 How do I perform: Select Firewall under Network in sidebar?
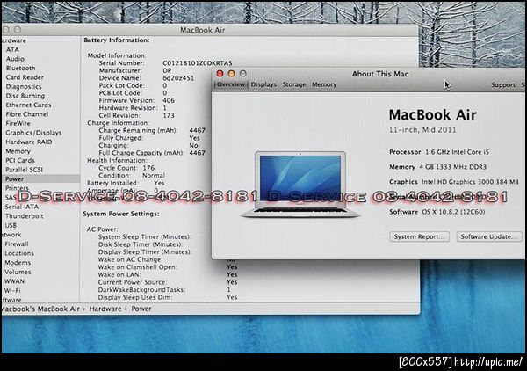pyautogui.click(x=17, y=244)
